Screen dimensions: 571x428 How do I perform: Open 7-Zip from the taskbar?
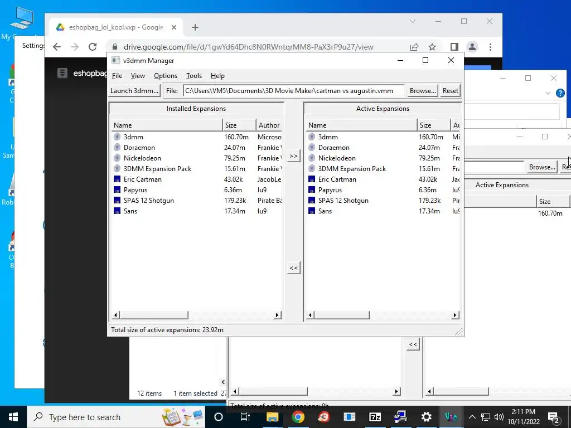(375, 417)
